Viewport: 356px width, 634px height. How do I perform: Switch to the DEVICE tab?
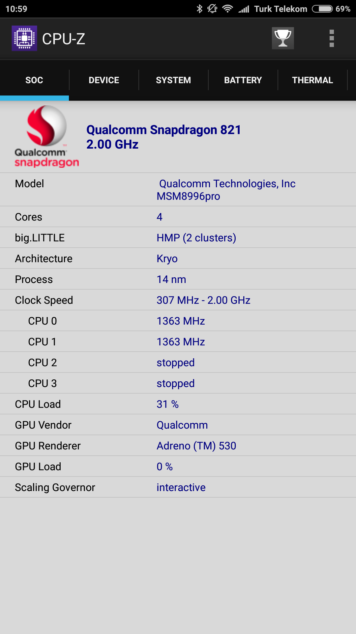(104, 80)
